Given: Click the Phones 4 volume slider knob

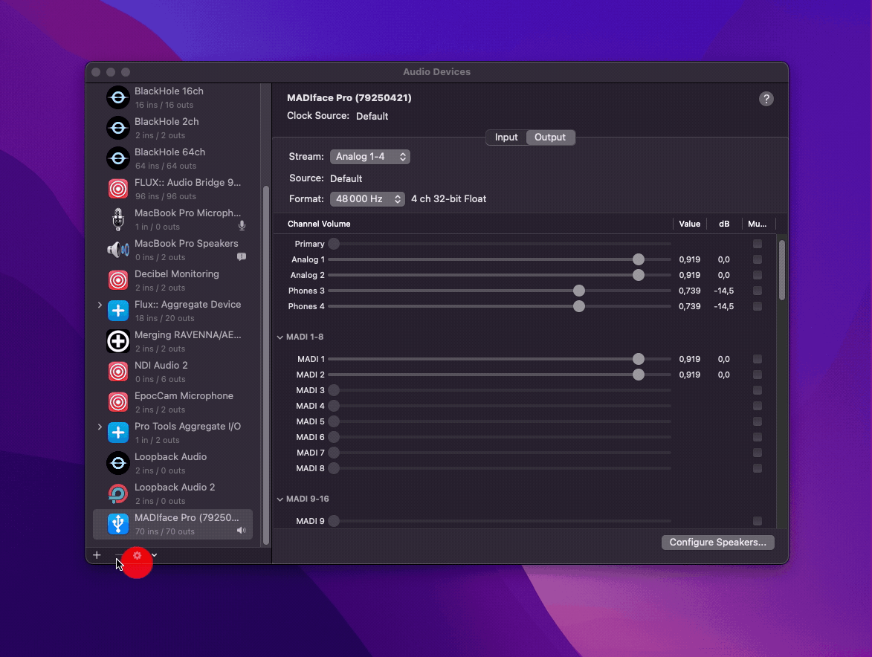Looking at the screenshot, I should pos(579,306).
